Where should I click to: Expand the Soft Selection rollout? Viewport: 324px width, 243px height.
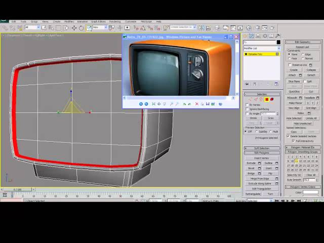coord(262,148)
